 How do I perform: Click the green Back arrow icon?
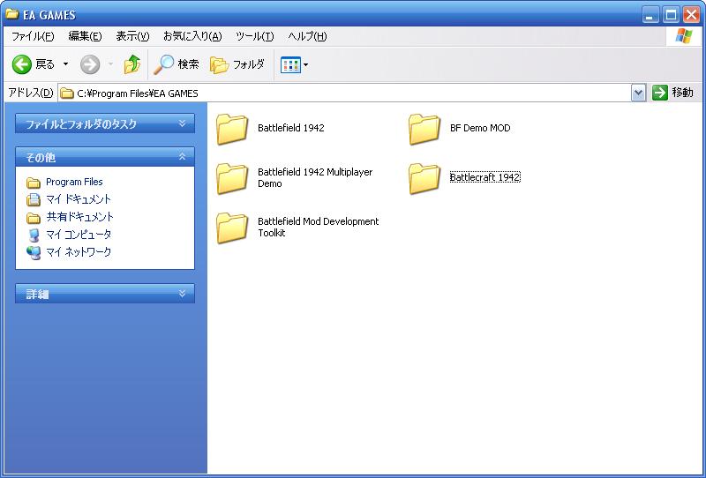pyautogui.click(x=21, y=64)
